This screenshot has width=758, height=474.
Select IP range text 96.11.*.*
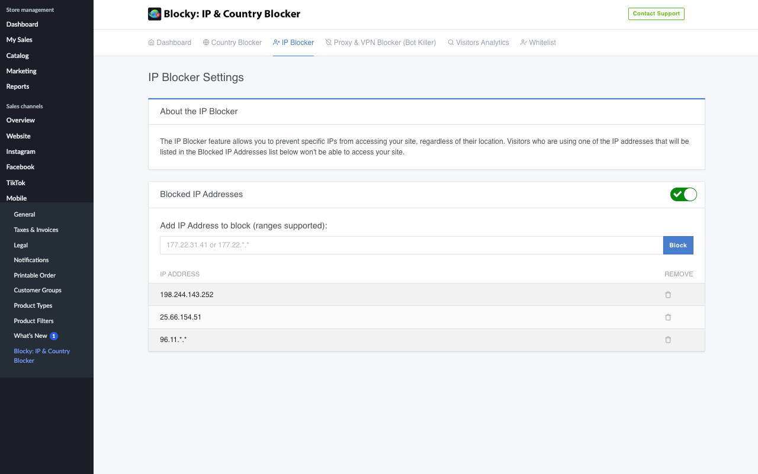tap(174, 340)
